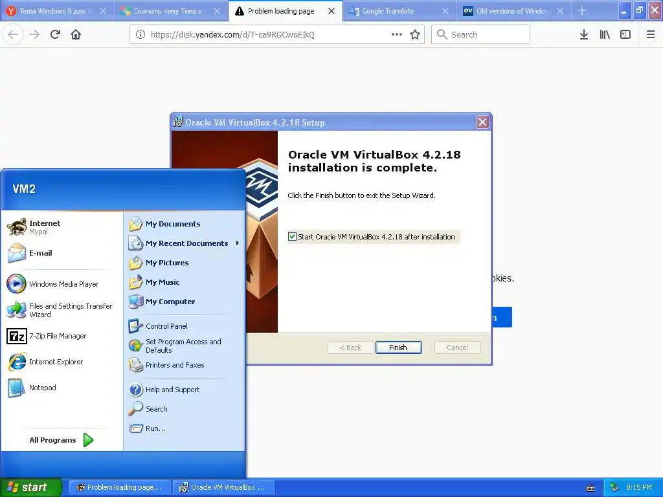Toggle the sidebar view icon
Screen dimensions: 663x497
[x=625, y=34]
